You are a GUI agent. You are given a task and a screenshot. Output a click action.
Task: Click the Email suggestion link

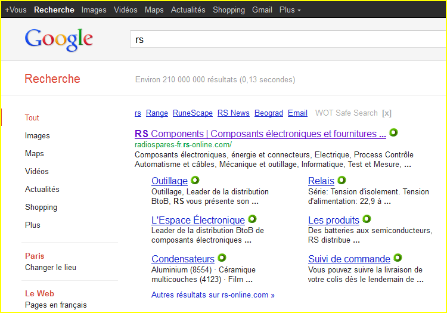click(x=297, y=113)
